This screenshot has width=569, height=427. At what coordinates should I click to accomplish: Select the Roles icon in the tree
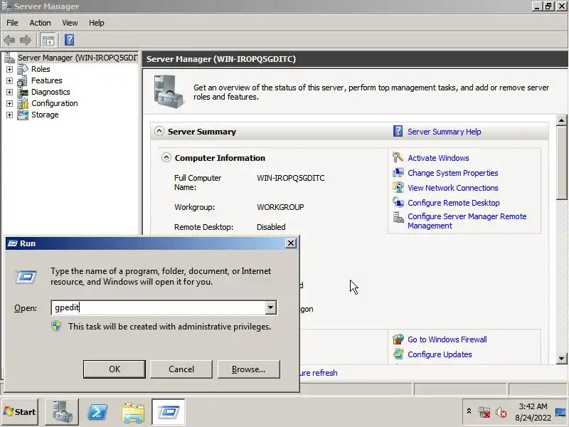[23, 68]
